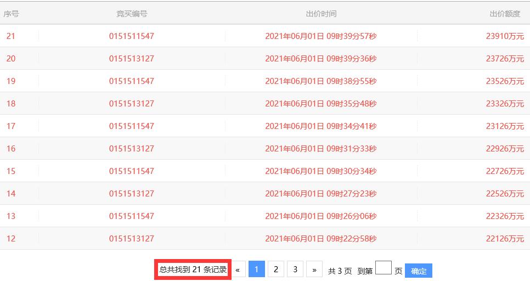Go to page 2 of results
530x281 pixels.
point(276,269)
